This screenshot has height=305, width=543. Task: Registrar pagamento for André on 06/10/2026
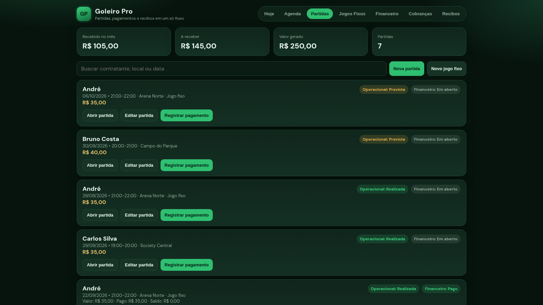[x=187, y=115]
